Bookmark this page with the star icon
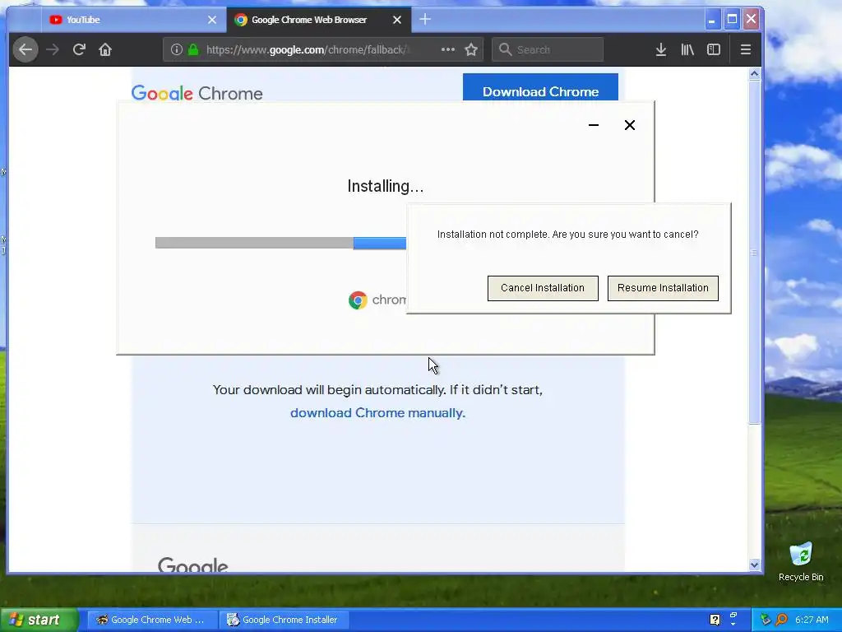842x632 pixels. tap(471, 50)
